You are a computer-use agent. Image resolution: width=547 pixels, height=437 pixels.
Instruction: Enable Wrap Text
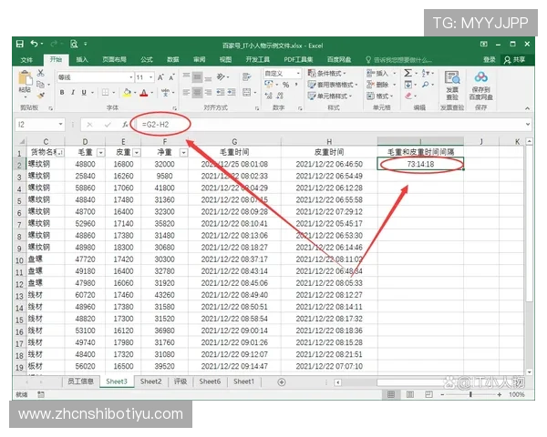pyautogui.click(x=247, y=76)
